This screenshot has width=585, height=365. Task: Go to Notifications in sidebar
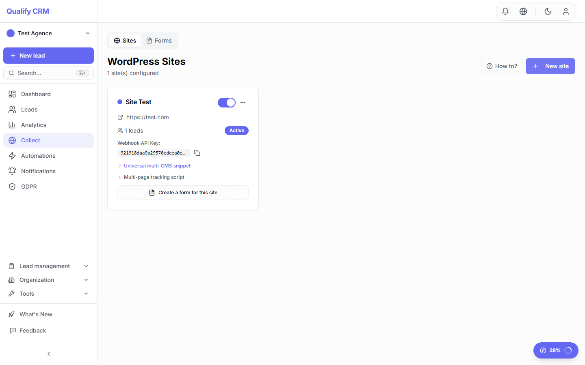coord(48,171)
